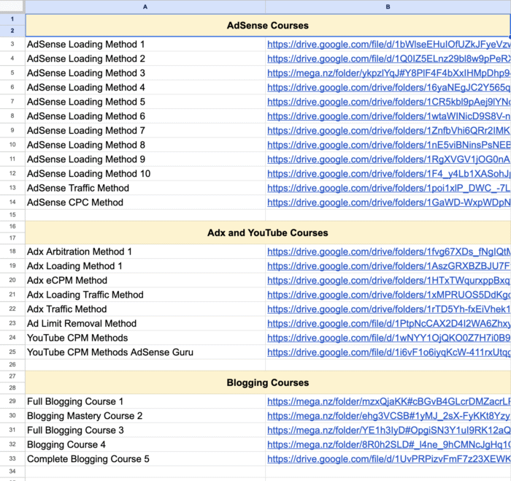511x481 pixels.
Task: Select cell 'Adx eCPM Method'
Action: point(145,280)
